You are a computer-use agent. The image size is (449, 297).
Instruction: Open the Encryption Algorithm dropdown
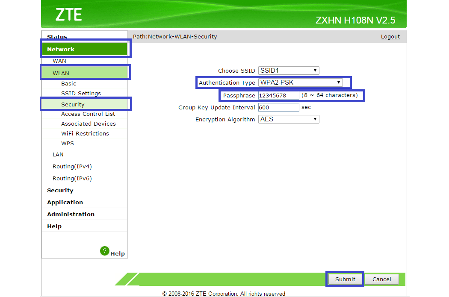pos(289,119)
